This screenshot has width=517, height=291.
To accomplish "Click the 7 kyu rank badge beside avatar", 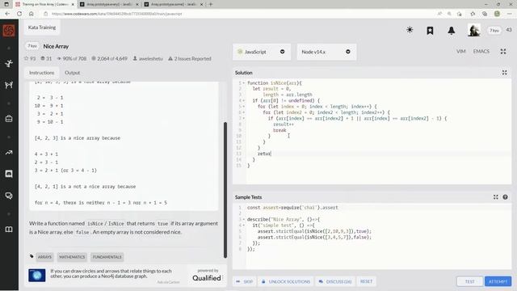I will (x=494, y=31).
